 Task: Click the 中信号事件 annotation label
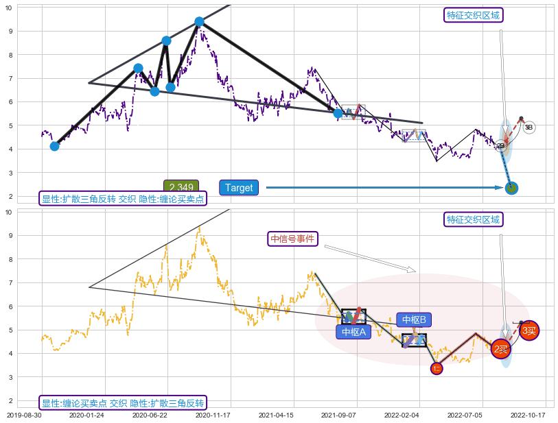click(x=292, y=239)
